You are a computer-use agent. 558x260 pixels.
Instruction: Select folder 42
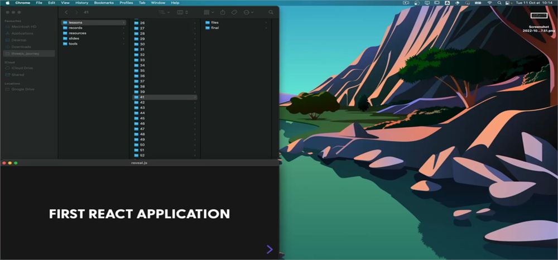pos(165,103)
